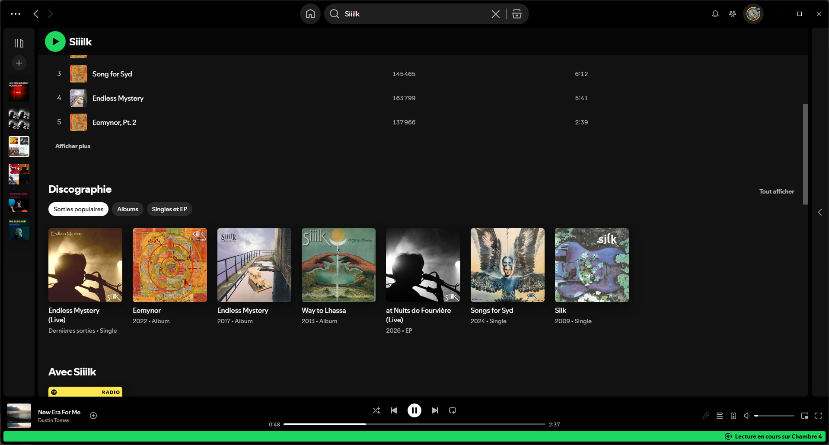Open at Nuits de Fourvière (Live) cover
The height and width of the screenshot is (445, 829).
point(423,265)
